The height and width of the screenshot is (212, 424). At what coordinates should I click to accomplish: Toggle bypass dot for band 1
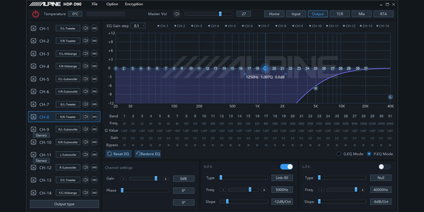pyautogui.click(x=125, y=145)
